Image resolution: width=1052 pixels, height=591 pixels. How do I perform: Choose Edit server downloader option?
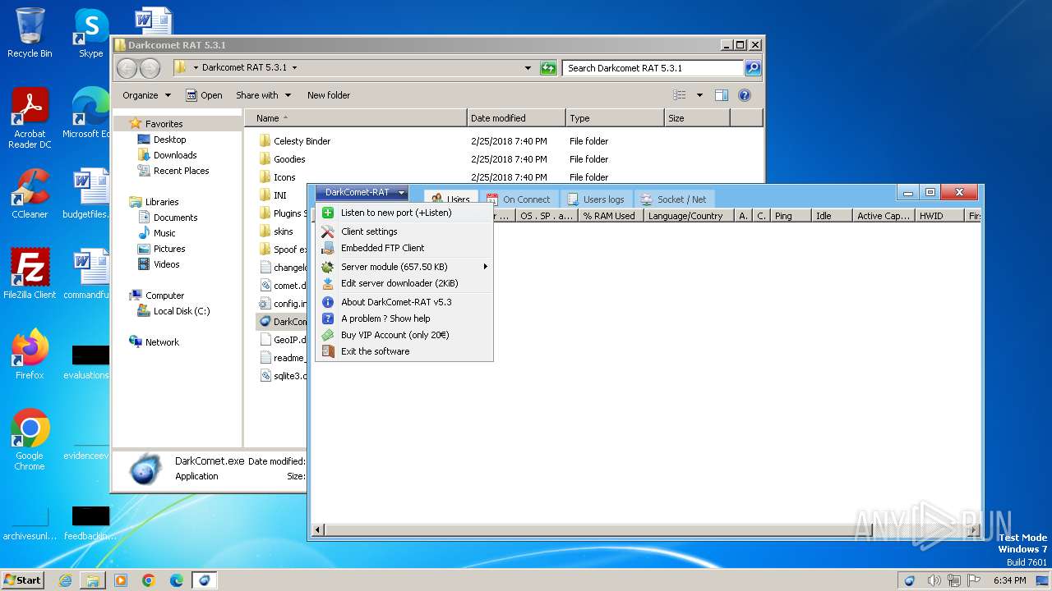tap(404, 283)
